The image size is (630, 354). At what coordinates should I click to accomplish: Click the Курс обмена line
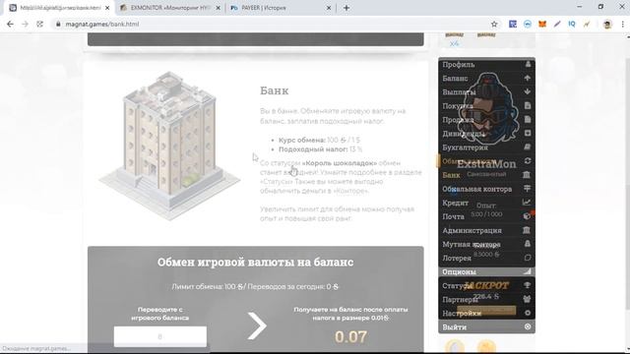coord(319,140)
